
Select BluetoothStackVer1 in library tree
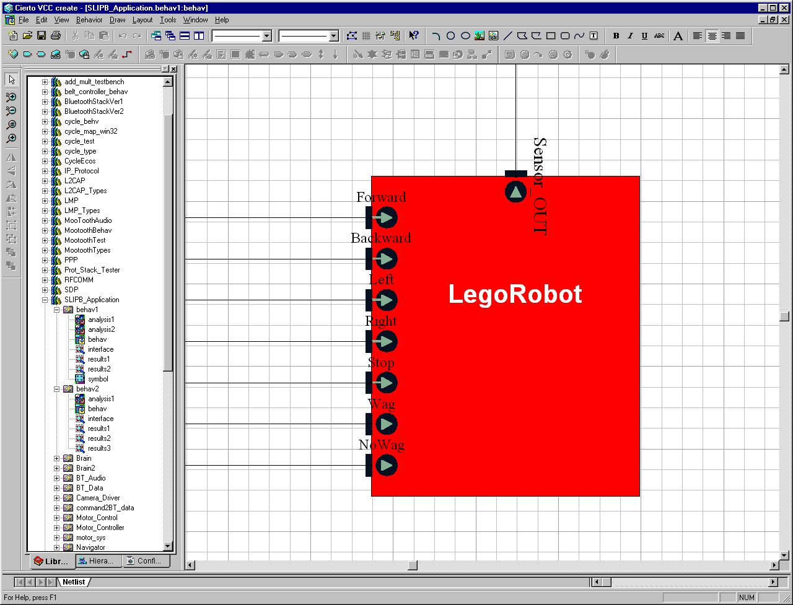pyautogui.click(x=94, y=102)
